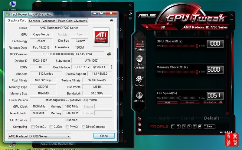Click the 'Cape Verde' GPU value

[41, 34]
